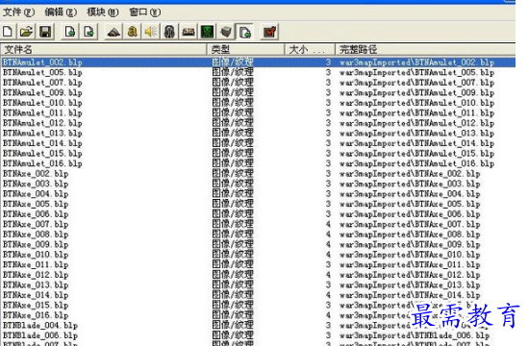Open a map with the folder icon
The image size is (528, 346).
(x=26, y=32)
